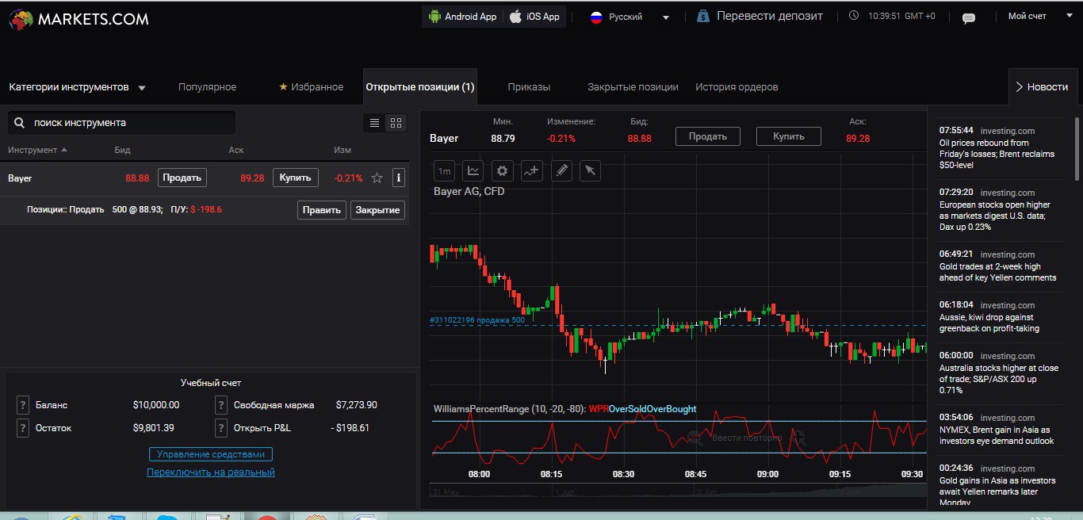Image resolution: width=1083 pixels, height=520 pixels.
Task: Open the Мой счет account menu
Action: click(x=1027, y=16)
